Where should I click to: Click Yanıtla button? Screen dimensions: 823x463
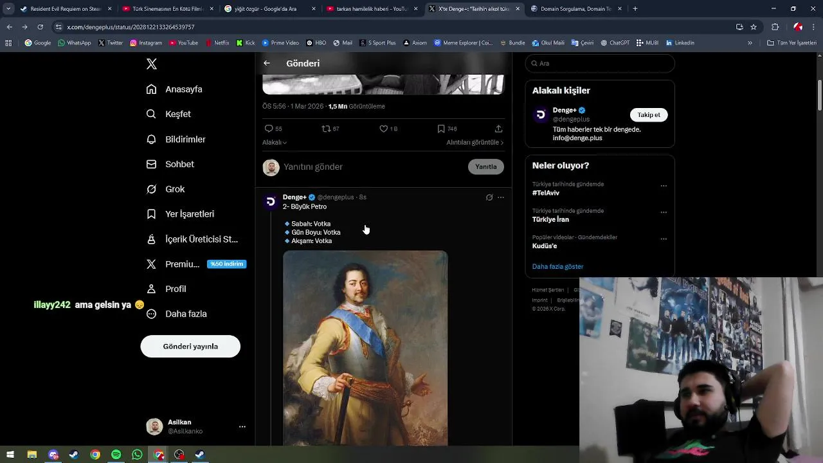tap(486, 167)
